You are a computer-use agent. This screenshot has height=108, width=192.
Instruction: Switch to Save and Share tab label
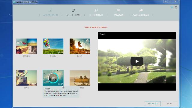(141, 15)
